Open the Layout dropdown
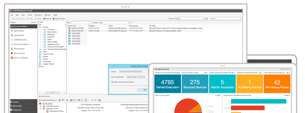Screen dimensions: 305x113 (x=189, y=19)
